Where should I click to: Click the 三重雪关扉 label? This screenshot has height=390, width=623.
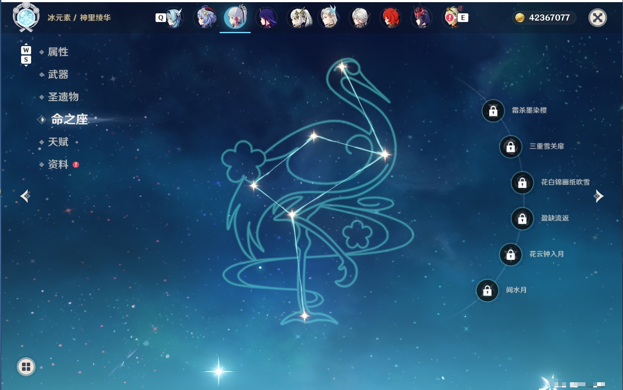pyautogui.click(x=547, y=146)
